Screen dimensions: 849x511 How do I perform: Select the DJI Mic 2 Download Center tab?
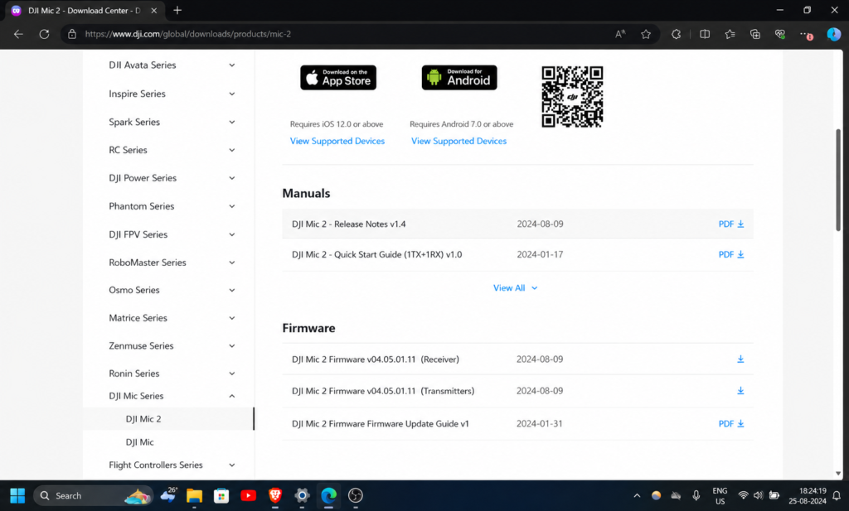click(x=84, y=10)
